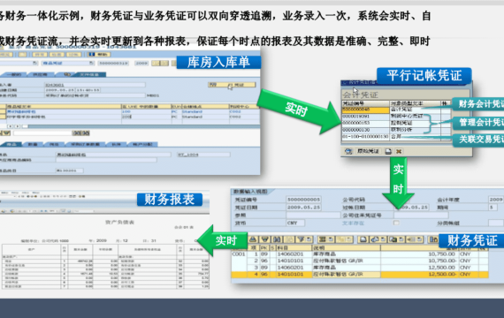Switch to the 供应商 tab in header
The width and height of the screenshot is (504, 318).
(40, 74)
